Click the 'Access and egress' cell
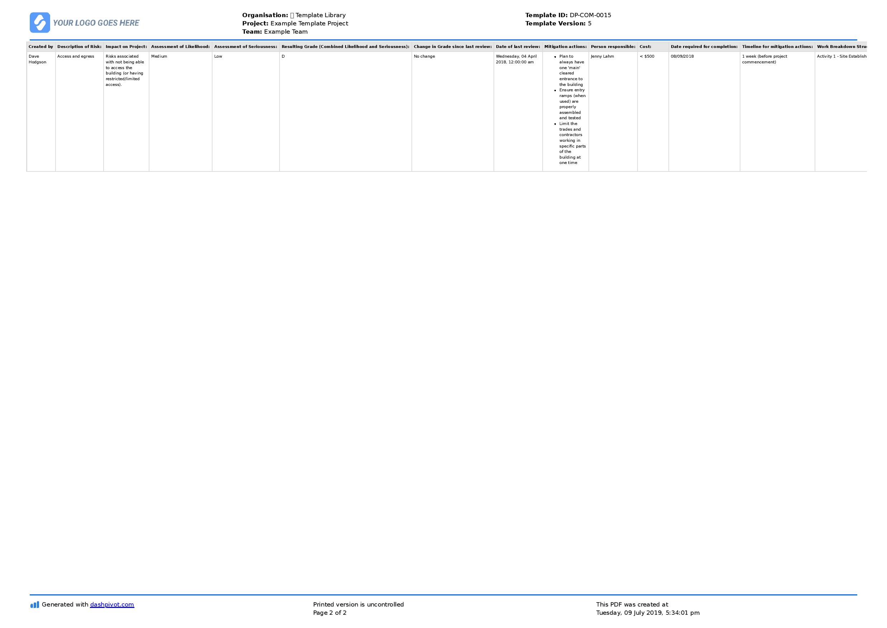887x628 pixels. (x=79, y=111)
